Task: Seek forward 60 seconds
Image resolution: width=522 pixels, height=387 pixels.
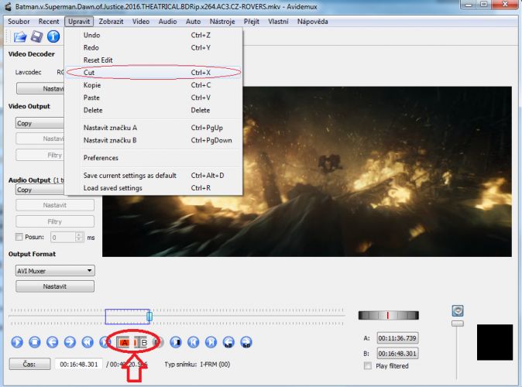Action: click(x=246, y=342)
